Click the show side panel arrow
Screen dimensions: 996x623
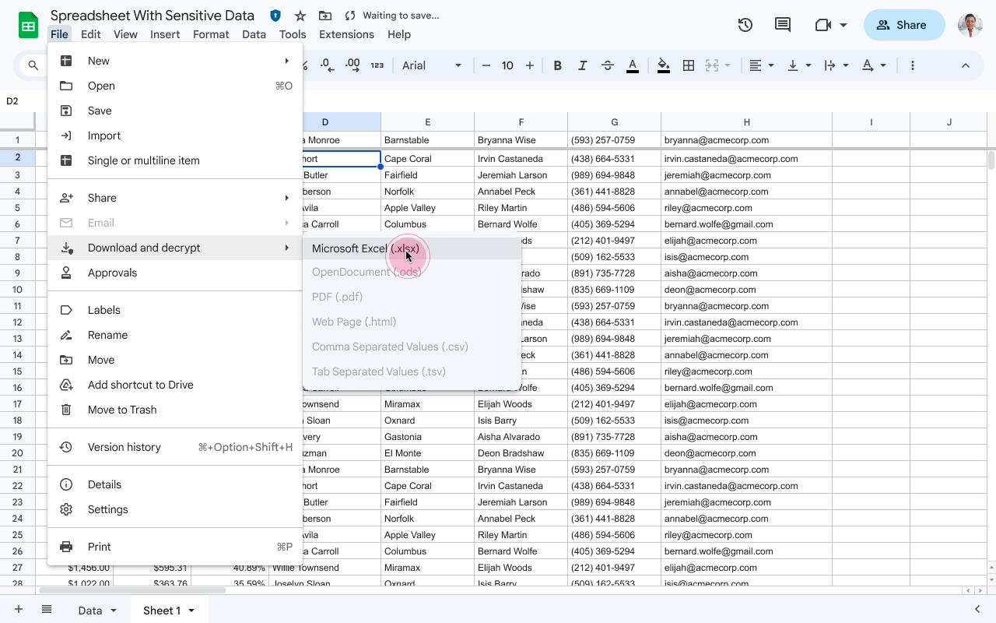(977, 610)
